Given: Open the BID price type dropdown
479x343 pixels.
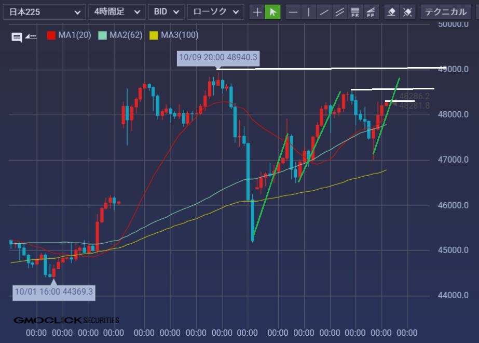Looking at the screenshot, I should click(x=166, y=11).
